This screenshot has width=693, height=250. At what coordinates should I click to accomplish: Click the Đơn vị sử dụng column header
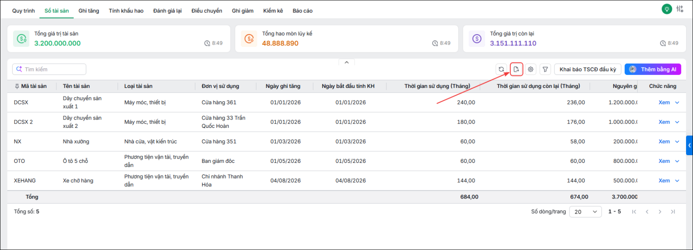pyautogui.click(x=220, y=86)
